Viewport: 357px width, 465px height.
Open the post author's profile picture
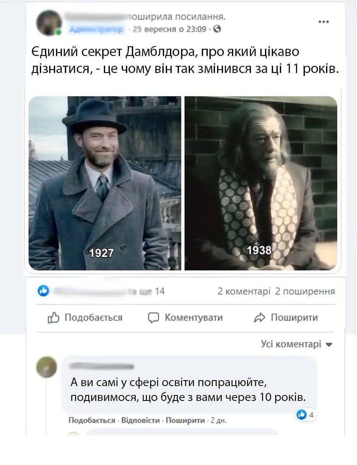tap(49, 22)
